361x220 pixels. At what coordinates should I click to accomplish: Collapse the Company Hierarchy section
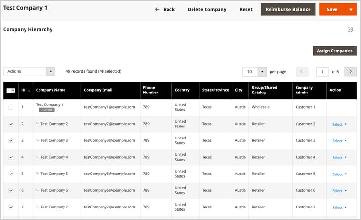click(350, 29)
